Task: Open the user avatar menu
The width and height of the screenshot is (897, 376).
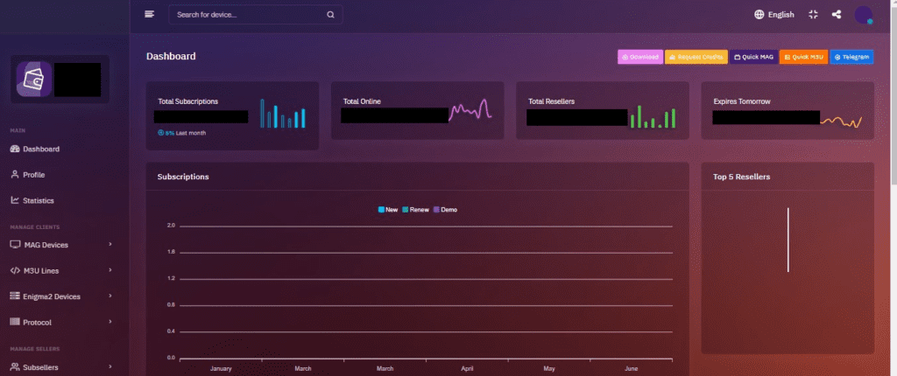Action: point(864,15)
